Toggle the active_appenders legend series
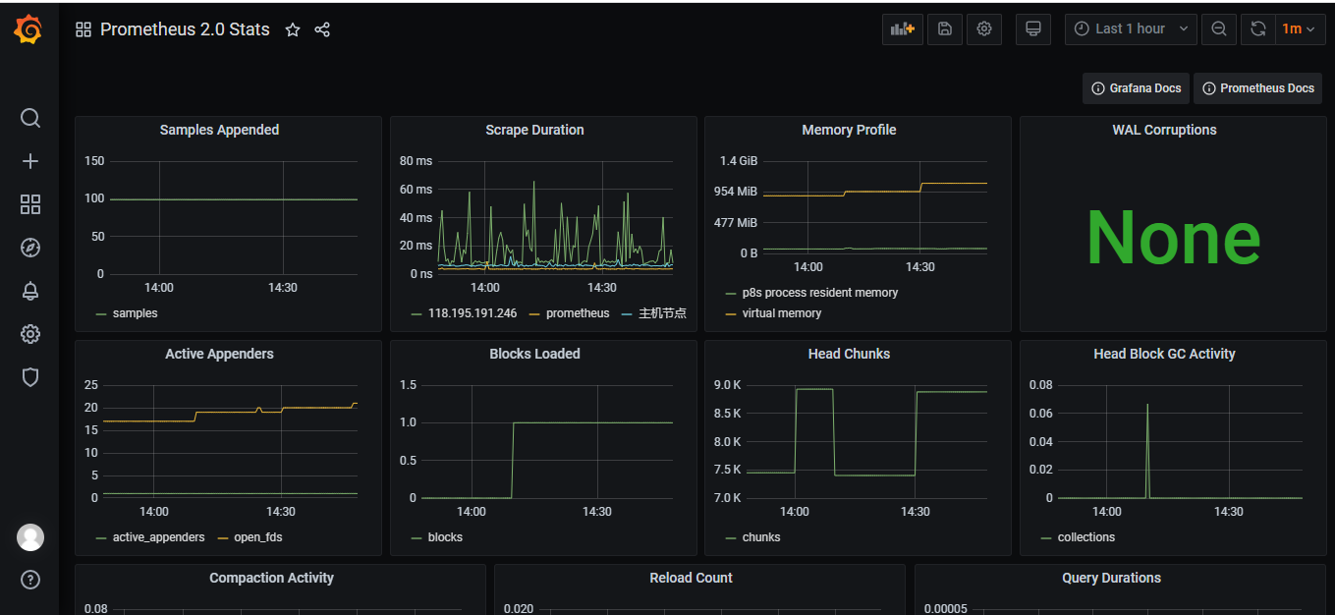The image size is (1335, 615). 158,537
